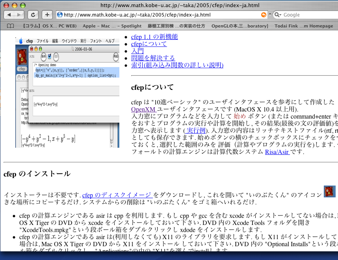Screen dimensions: 338x260
Task: Follow the cfepについて link
Action: pyautogui.click(x=149, y=44)
